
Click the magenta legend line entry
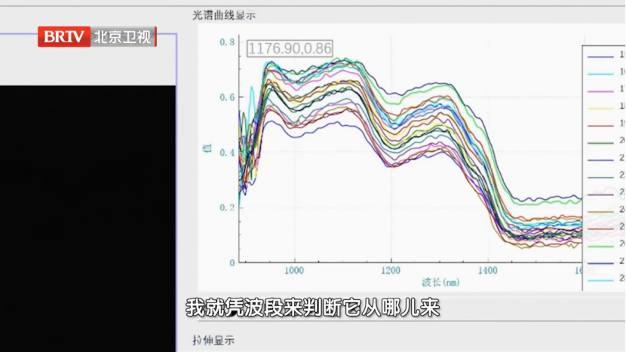tap(600, 90)
